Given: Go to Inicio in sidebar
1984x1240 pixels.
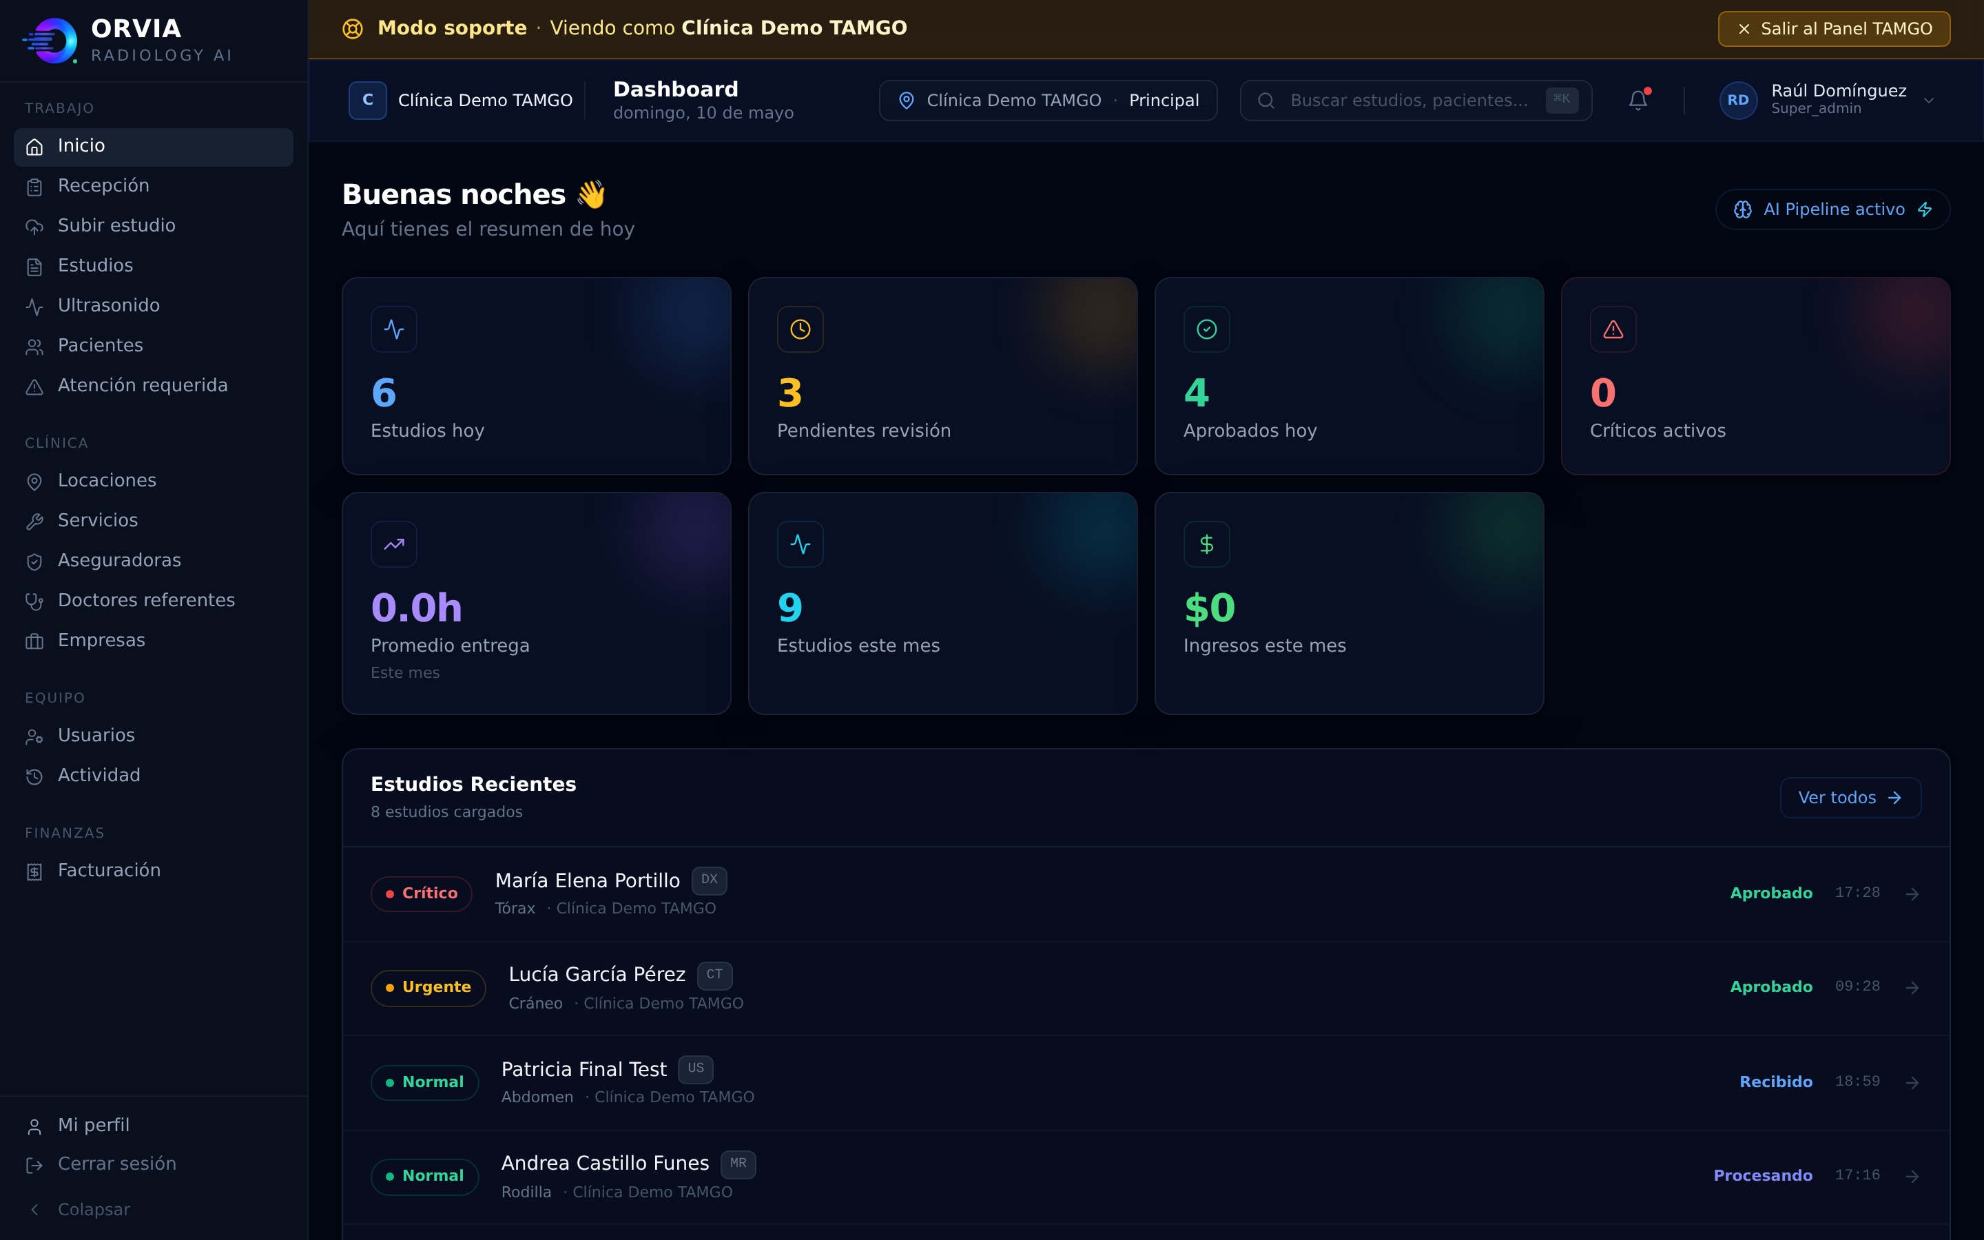Looking at the screenshot, I should [154, 147].
